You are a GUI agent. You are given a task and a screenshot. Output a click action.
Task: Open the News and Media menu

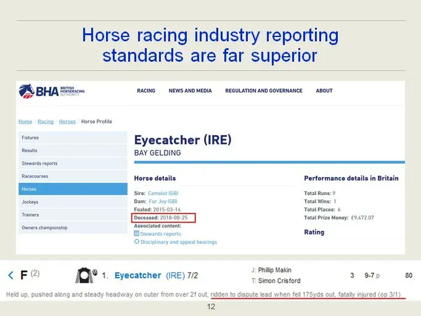click(190, 91)
